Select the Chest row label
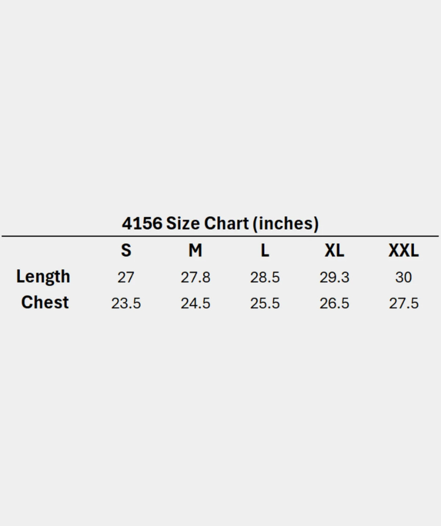441x526 pixels. [x=45, y=302]
